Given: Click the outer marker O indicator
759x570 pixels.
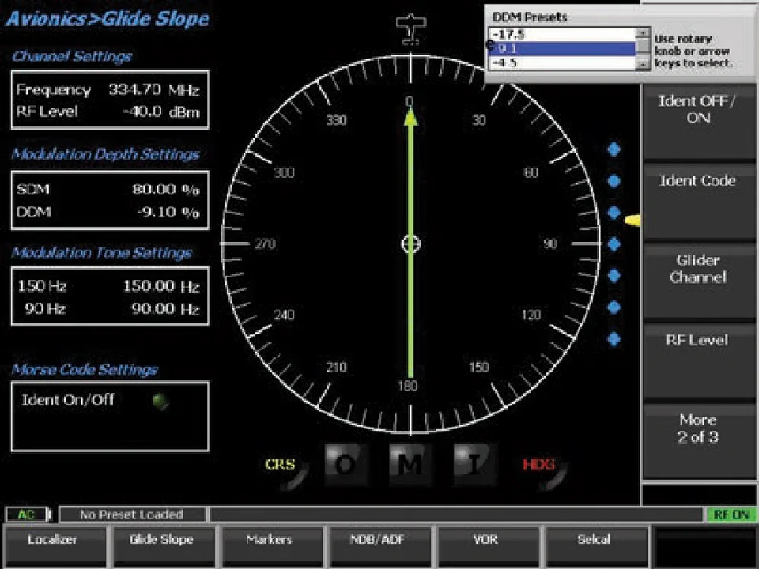Looking at the screenshot, I should coord(345,465).
